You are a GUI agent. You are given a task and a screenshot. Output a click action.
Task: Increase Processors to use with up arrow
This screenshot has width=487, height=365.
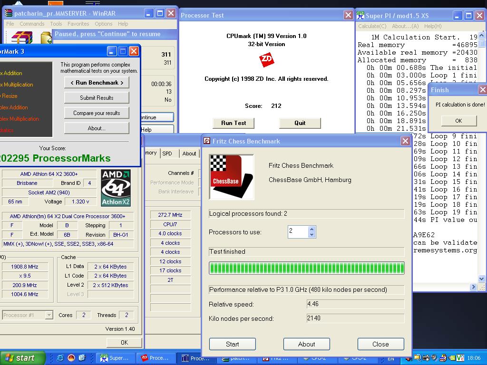[x=312, y=229]
